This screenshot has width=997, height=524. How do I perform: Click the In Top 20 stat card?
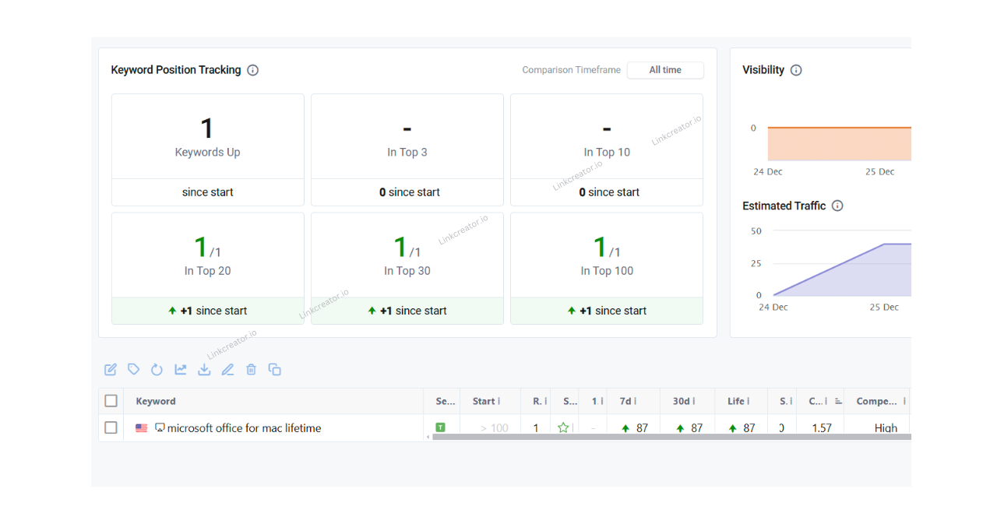tap(207, 257)
